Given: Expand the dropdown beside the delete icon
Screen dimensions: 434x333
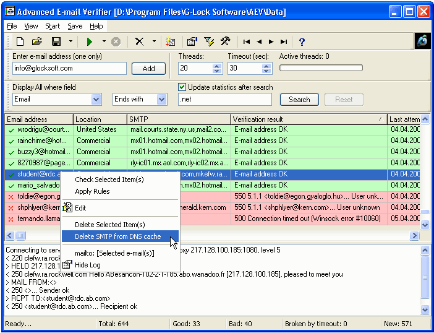Looking at the screenshot, I should tap(154, 42).
